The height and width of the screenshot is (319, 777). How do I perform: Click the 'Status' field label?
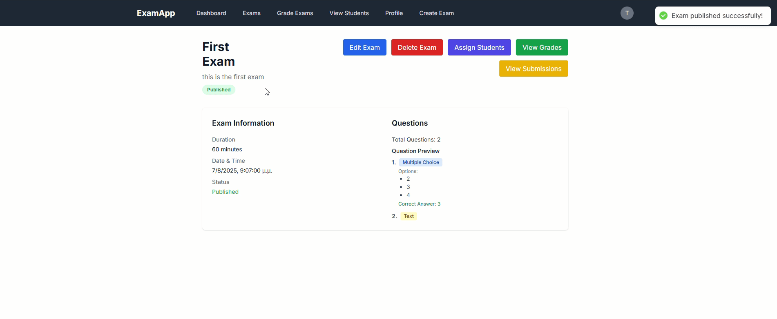(x=221, y=182)
